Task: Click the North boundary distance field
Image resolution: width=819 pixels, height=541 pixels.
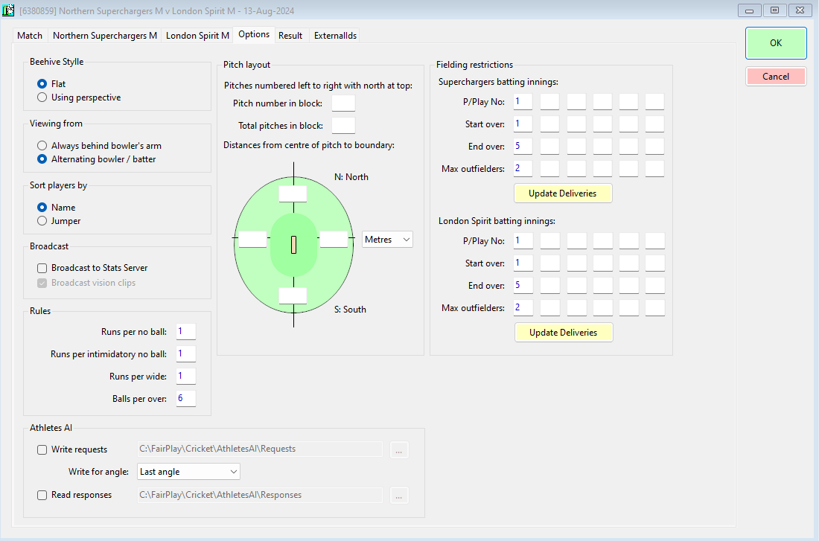Action: [x=293, y=193]
